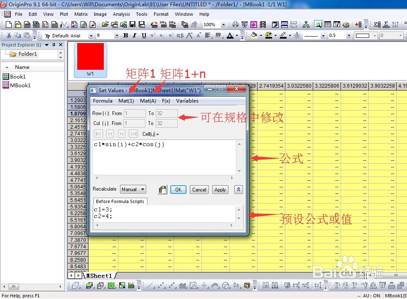The height and width of the screenshot is (299, 407).
Task: Select MBook1 in Project Explorer
Action: click(17, 85)
